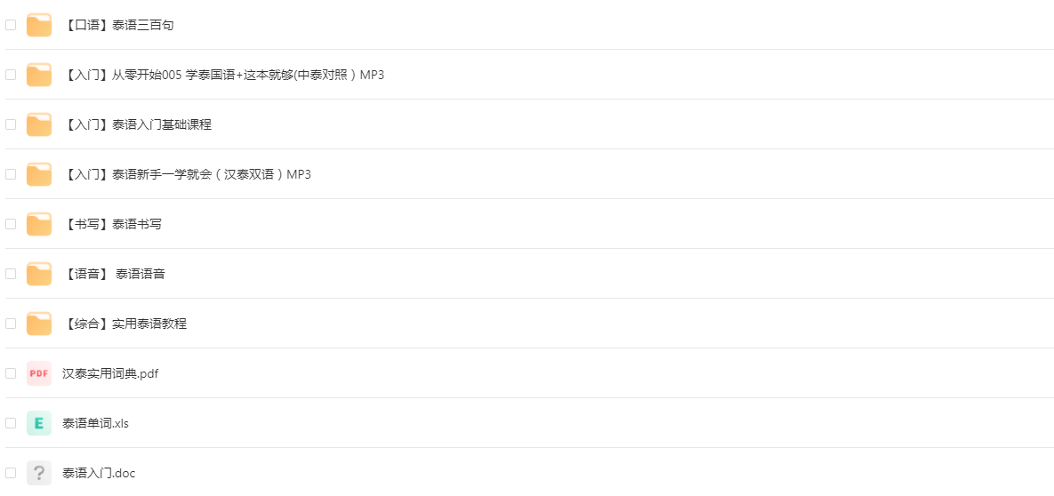This screenshot has width=1054, height=496.
Task: Tick the checkbox for 汉泰实用词典.pdf
Action: click(x=11, y=373)
